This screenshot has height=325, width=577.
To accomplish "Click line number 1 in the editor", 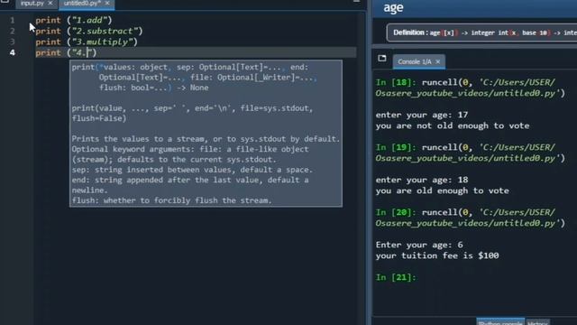I will point(13,20).
